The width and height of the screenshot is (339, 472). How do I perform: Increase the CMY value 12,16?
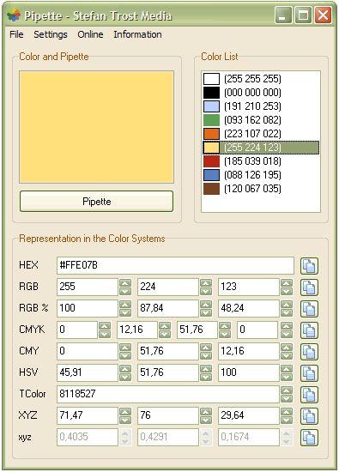point(287,348)
